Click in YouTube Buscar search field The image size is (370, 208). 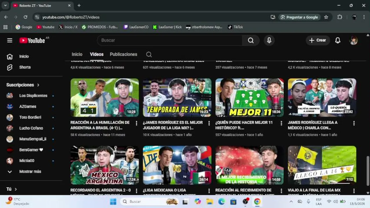(170, 40)
